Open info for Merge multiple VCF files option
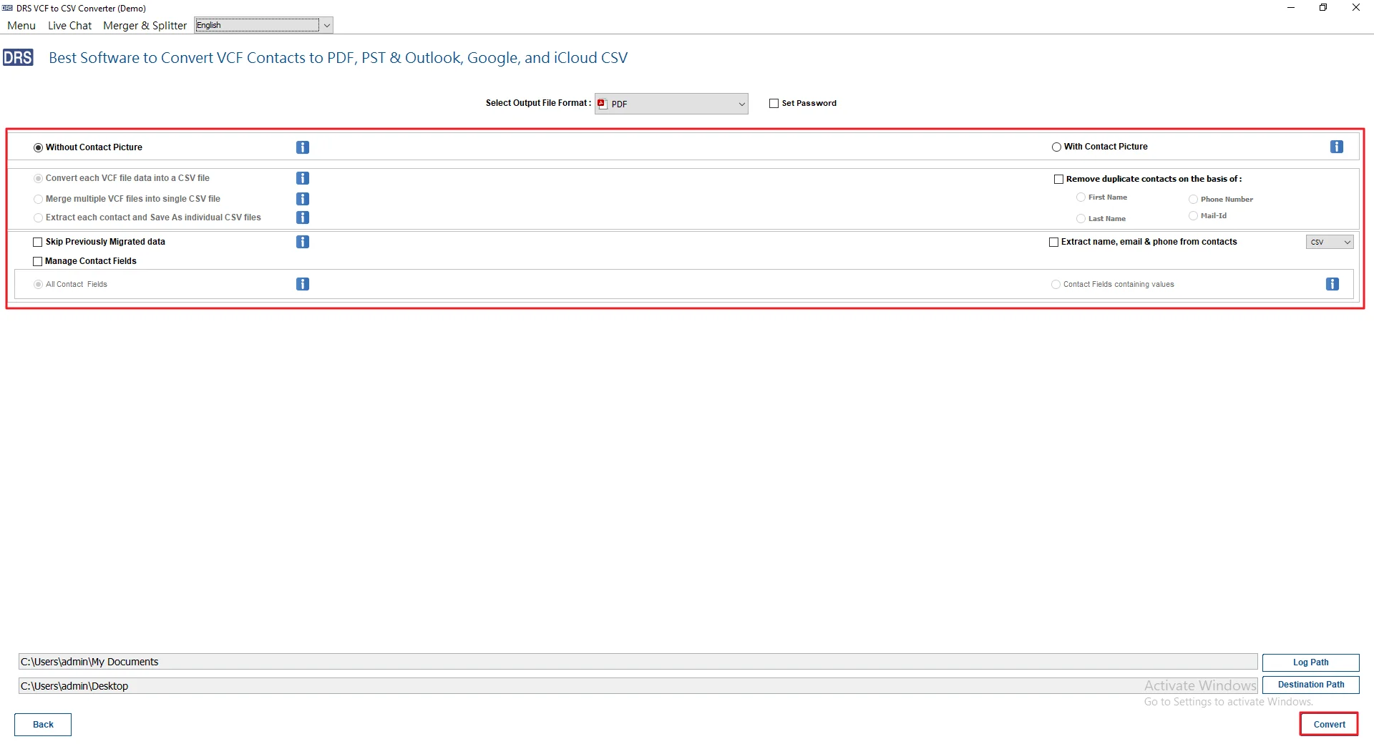Image resolution: width=1374 pixels, height=744 pixels. 303,199
